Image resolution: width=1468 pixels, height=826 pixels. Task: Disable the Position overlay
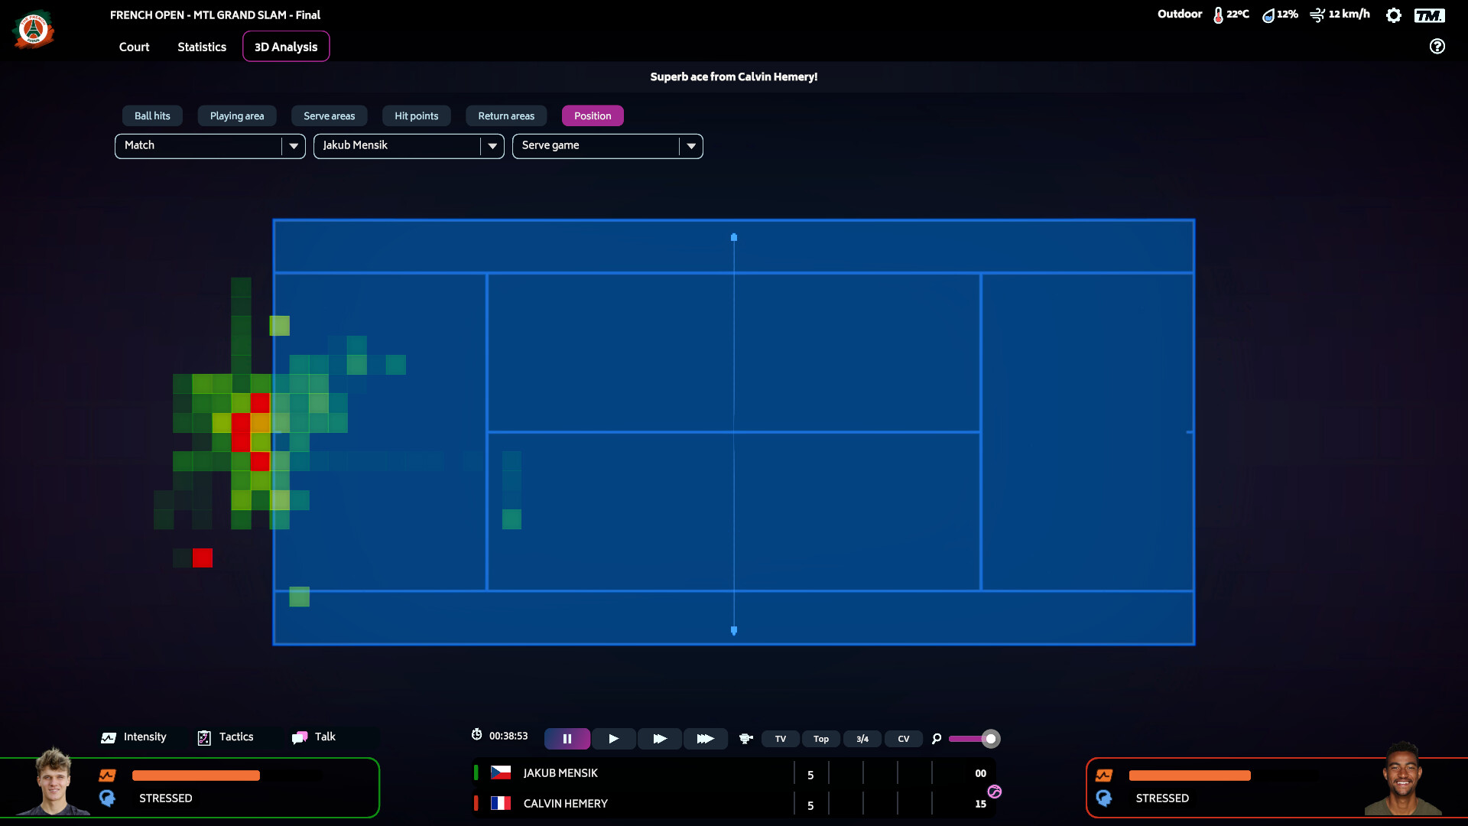[593, 115]
